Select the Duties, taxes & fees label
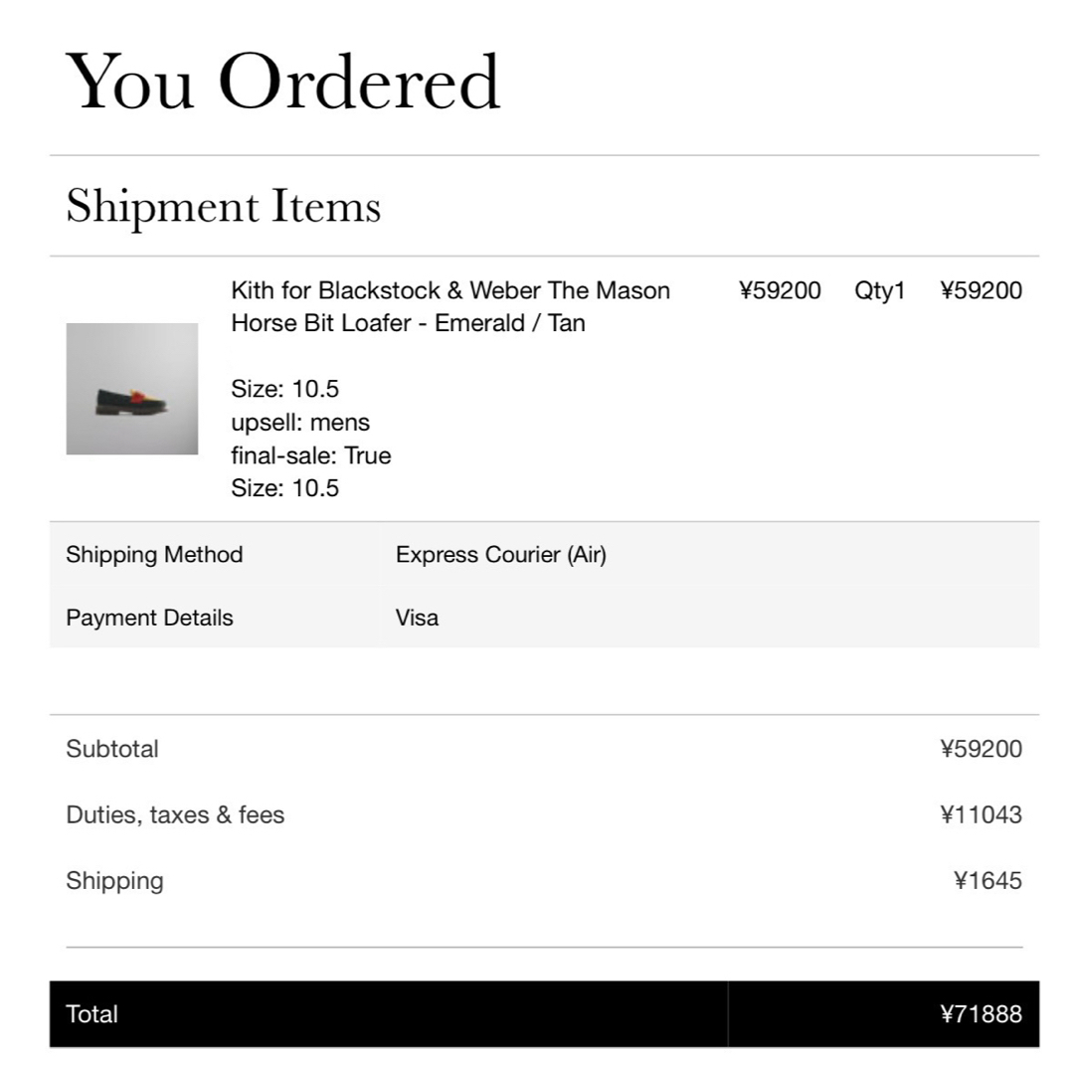 click(175, 815)
